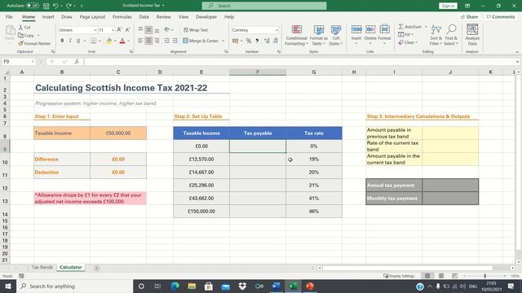Select the Format Painter tool

[x=34, y=43]
